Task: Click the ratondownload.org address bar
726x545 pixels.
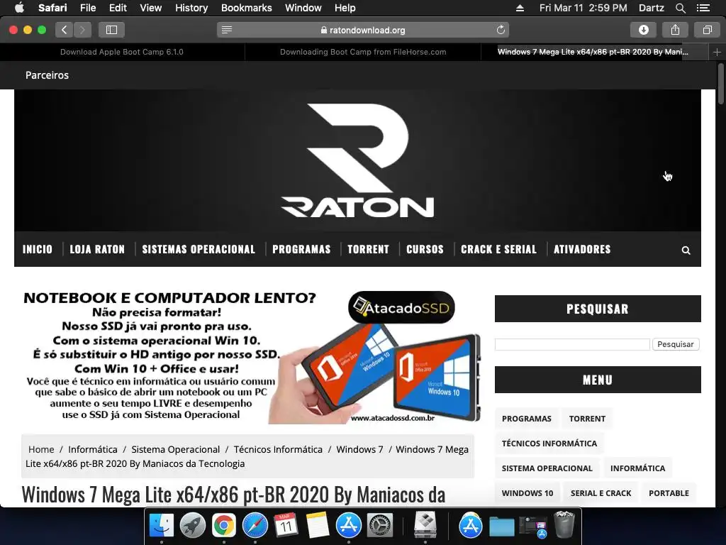Action: (363, 30)
